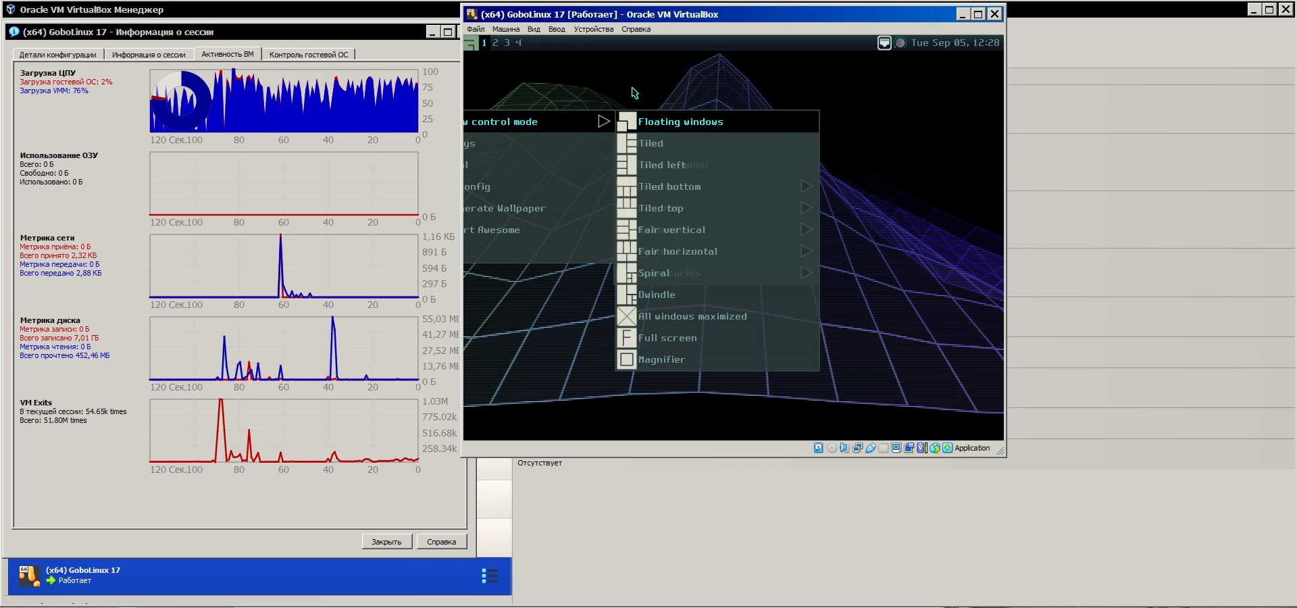Image resolution: width=1297 pixels, height=608 pixels.
Task: Click the hard disk activity indicator
Action: coord(818,448)
